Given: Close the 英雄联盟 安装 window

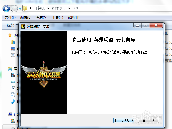Looking at the screenshot, I should point(156,25).
